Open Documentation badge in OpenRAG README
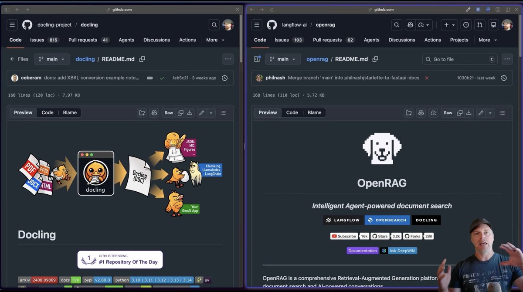Image resolution: width=523 pixels, height=292 pixels. [363, 251]
